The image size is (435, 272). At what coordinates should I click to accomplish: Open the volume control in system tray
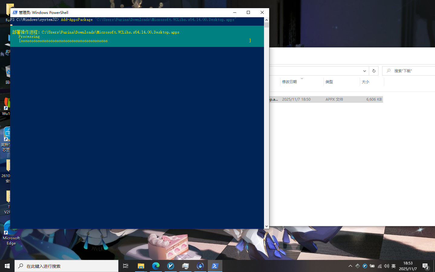pos(386,266)
